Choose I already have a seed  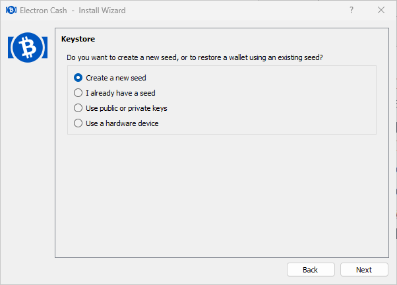coord(115,93)
